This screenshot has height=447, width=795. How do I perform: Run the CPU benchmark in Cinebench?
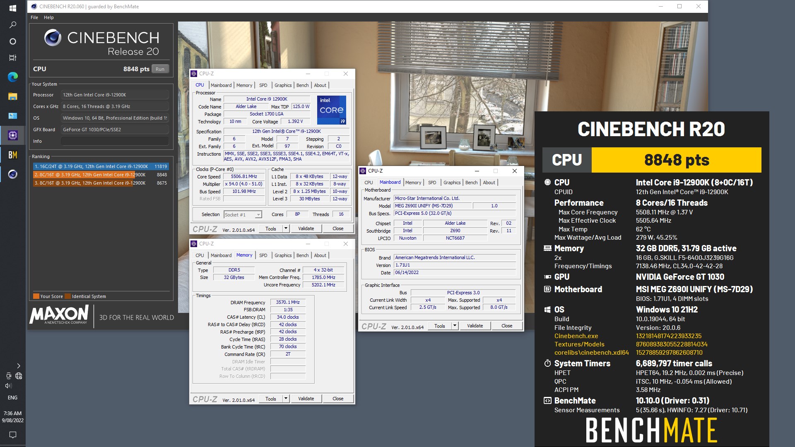click(160, 69)
